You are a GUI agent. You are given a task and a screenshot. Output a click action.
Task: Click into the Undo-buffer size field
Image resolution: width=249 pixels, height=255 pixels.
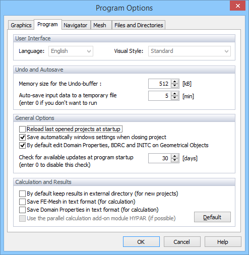[159, 84]
